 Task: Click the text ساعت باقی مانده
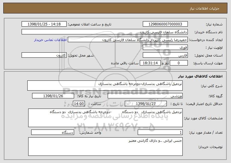point(124,63)
